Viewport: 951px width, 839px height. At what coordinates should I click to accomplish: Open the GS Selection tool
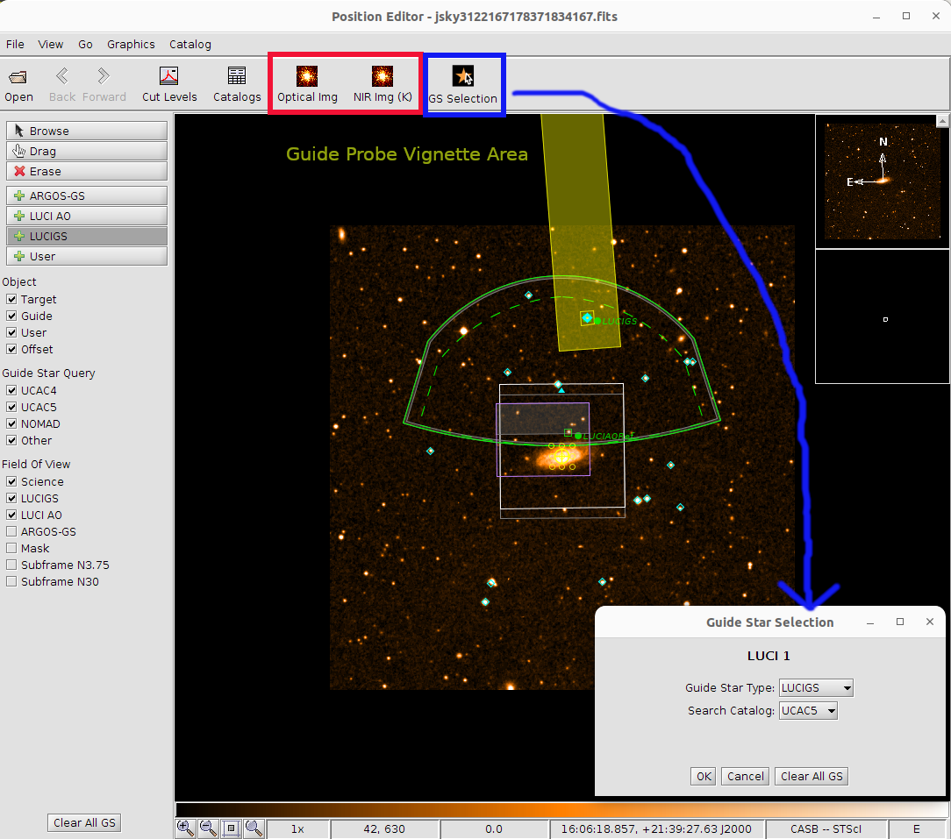(462, 85)
